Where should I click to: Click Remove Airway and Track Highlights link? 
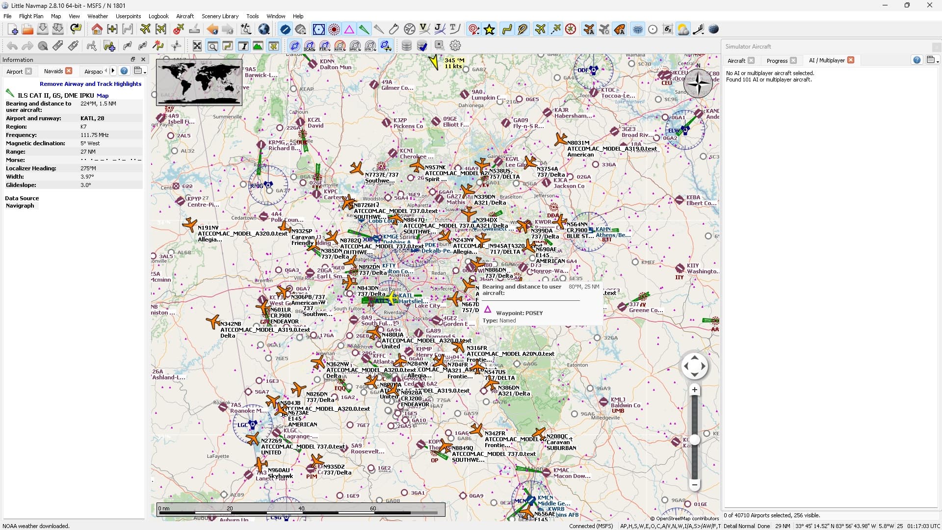90,84
